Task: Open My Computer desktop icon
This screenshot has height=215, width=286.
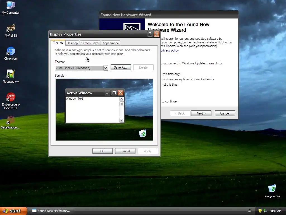Action: (11, 7)
